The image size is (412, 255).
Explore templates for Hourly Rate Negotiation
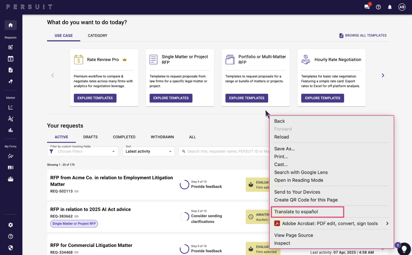(x=323, y=98)
